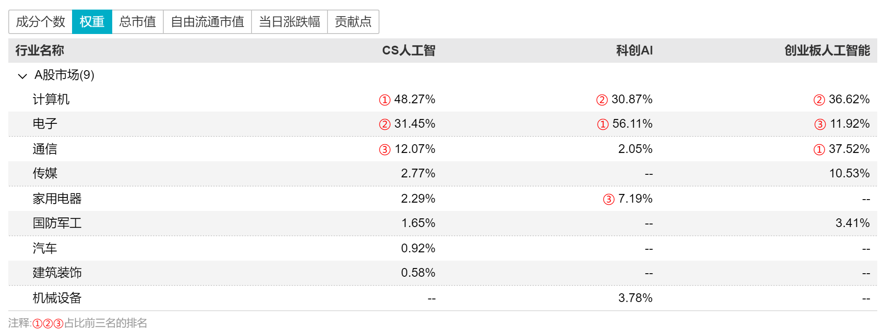Click the rank ① icon beside 56.11%
The width and height of the screenshot is (886, 336).
coord(603,125)
